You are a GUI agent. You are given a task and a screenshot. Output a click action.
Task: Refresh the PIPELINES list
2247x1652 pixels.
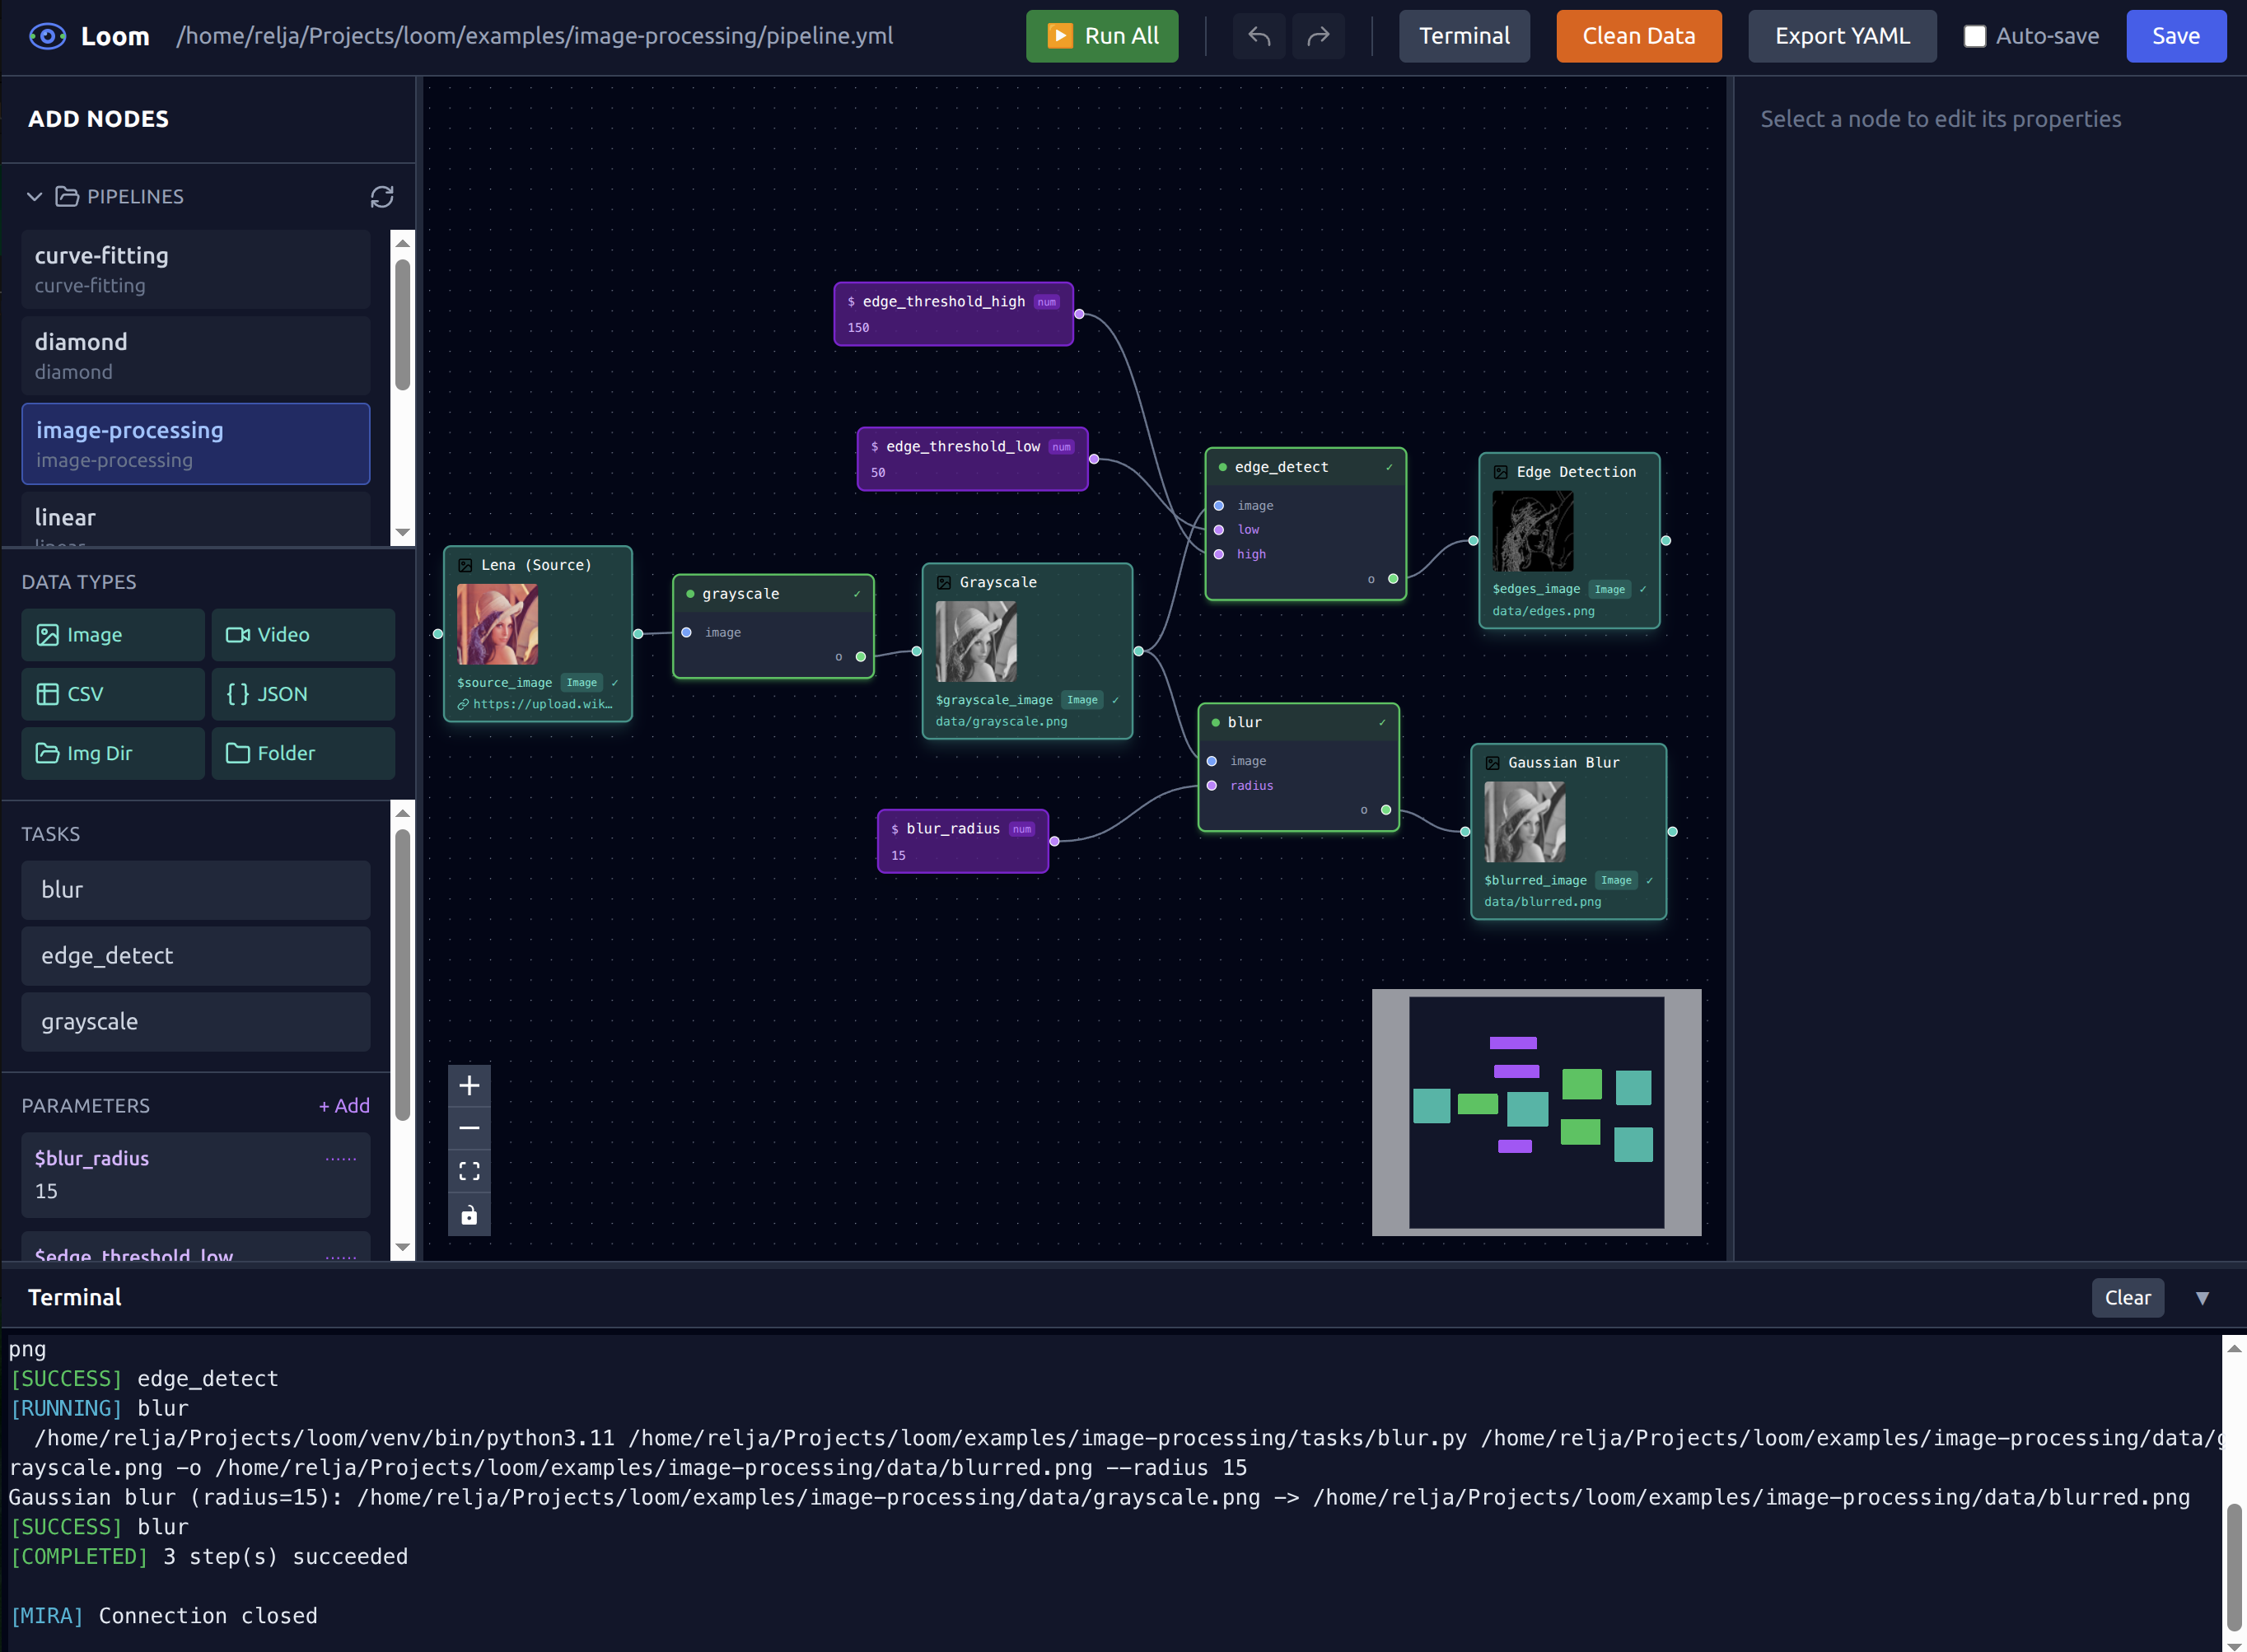tap(383, 197)
